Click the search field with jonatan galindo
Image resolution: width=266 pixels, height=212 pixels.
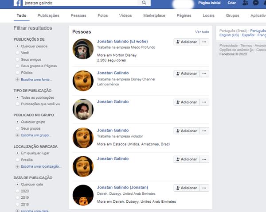coord(80,3)
